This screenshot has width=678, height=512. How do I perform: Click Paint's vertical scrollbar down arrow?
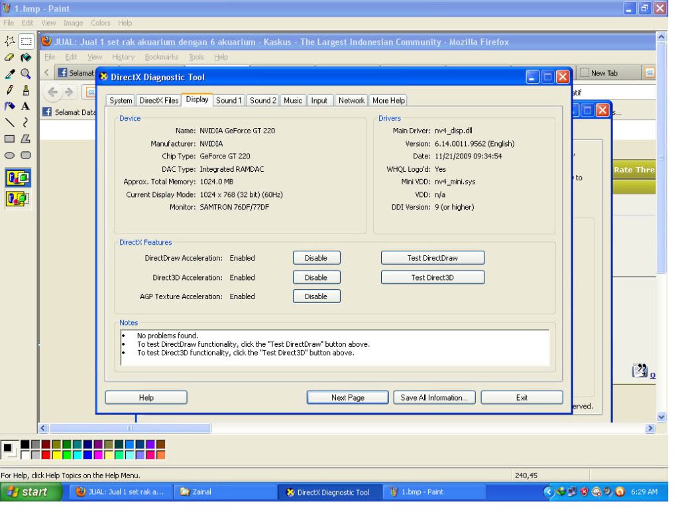click(x=661, y=416)
